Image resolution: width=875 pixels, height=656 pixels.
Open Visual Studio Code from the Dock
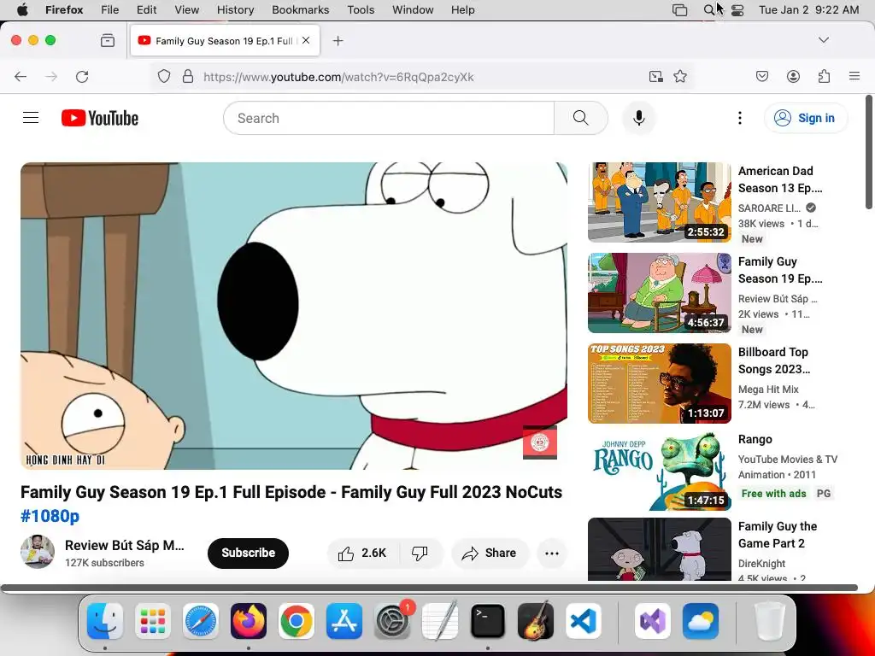(584, 621)
